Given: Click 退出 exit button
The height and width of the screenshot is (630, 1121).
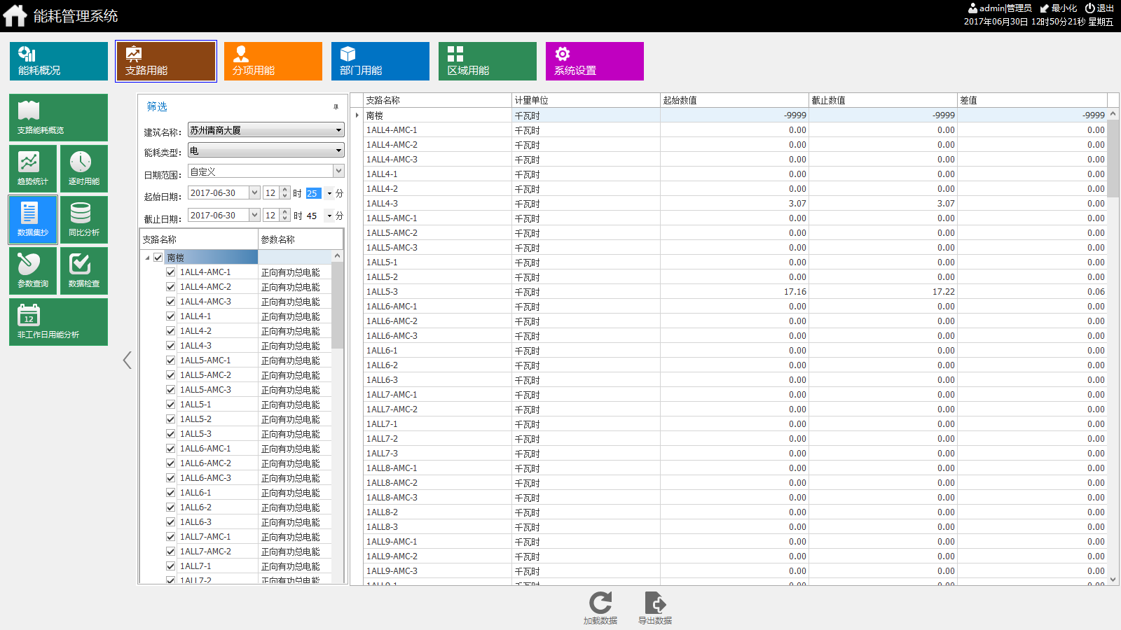Looking at the screenshot, I should tap(1099, 8).
